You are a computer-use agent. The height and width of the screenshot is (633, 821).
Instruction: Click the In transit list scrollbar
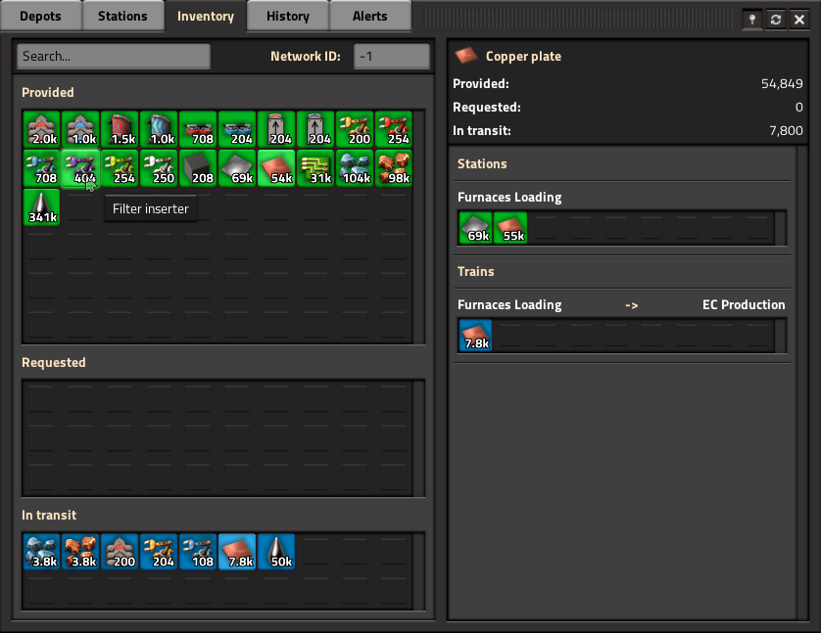click(x=419, y=570)
